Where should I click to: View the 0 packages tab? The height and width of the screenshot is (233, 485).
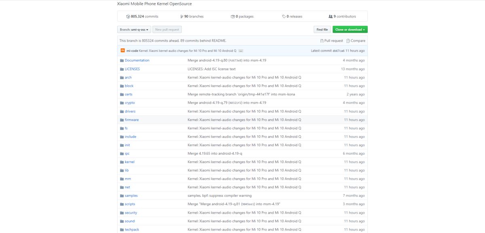[242, 17]
